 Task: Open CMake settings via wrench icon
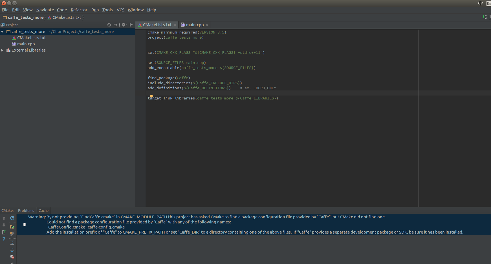coord(12,234)
